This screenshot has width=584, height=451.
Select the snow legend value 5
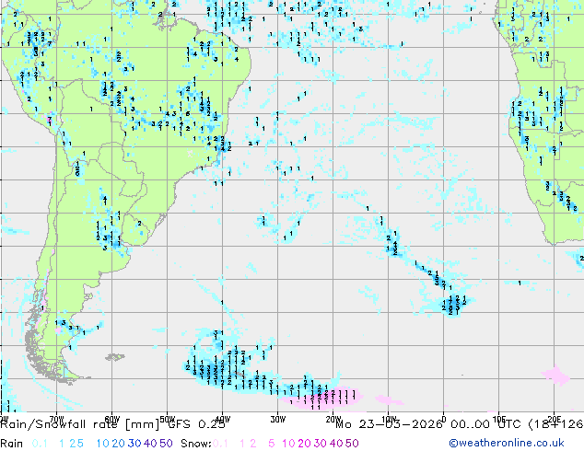tap(272, 444)
